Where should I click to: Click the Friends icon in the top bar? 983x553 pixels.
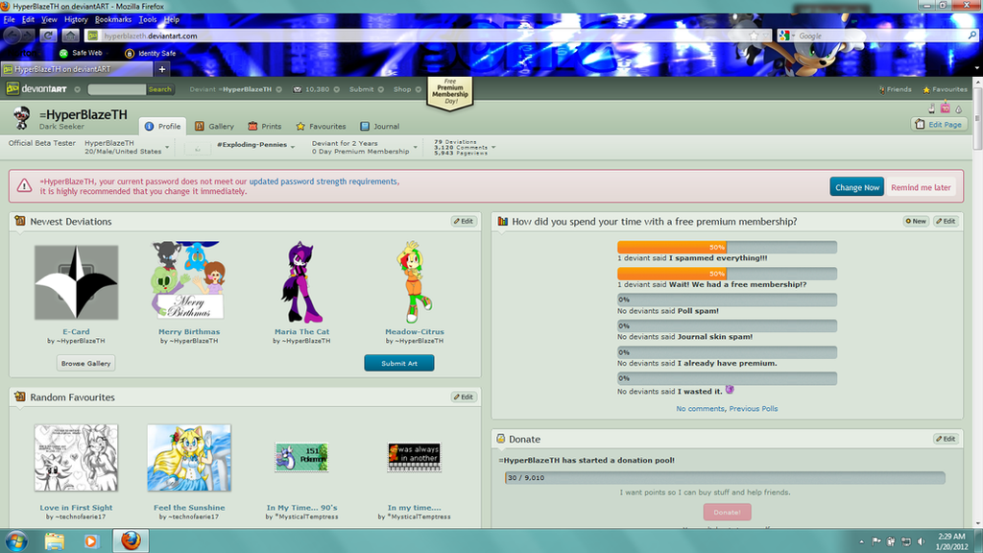882,89
